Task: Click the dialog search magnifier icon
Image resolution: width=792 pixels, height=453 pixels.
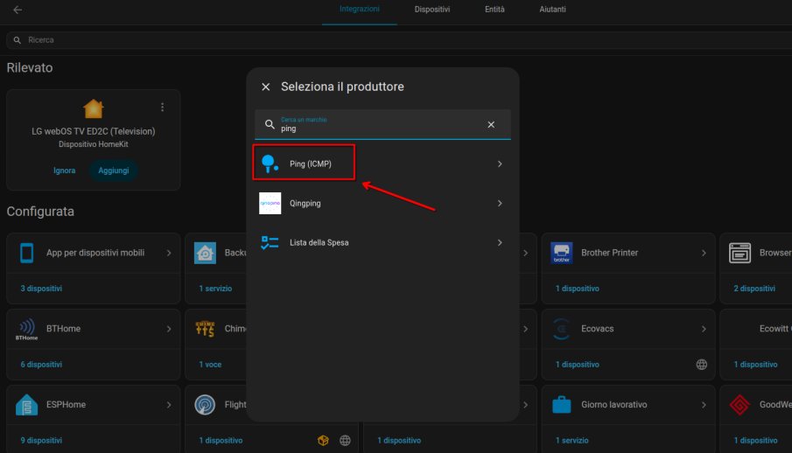Action: click(x=270, y=124)
